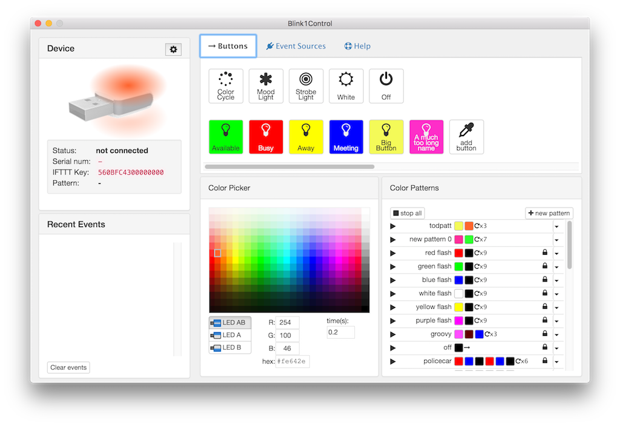Play the yellow flash pattern

coord(392,307)
